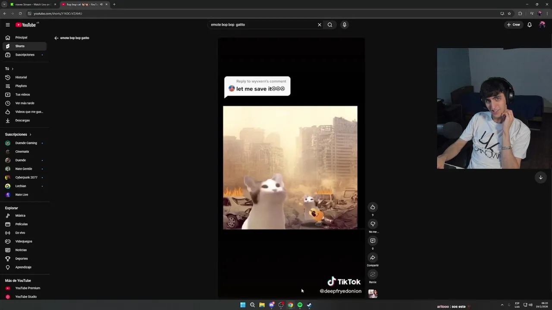Start voice search with the microphone

[x=344, y=25]
